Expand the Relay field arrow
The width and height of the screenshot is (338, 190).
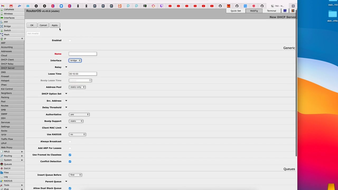click(66, 67)
